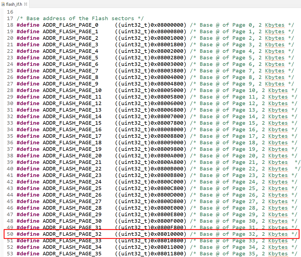Click line number 17 next to the comment
Image resolution: width=301 pixels, height=257 pixels.
10,18
